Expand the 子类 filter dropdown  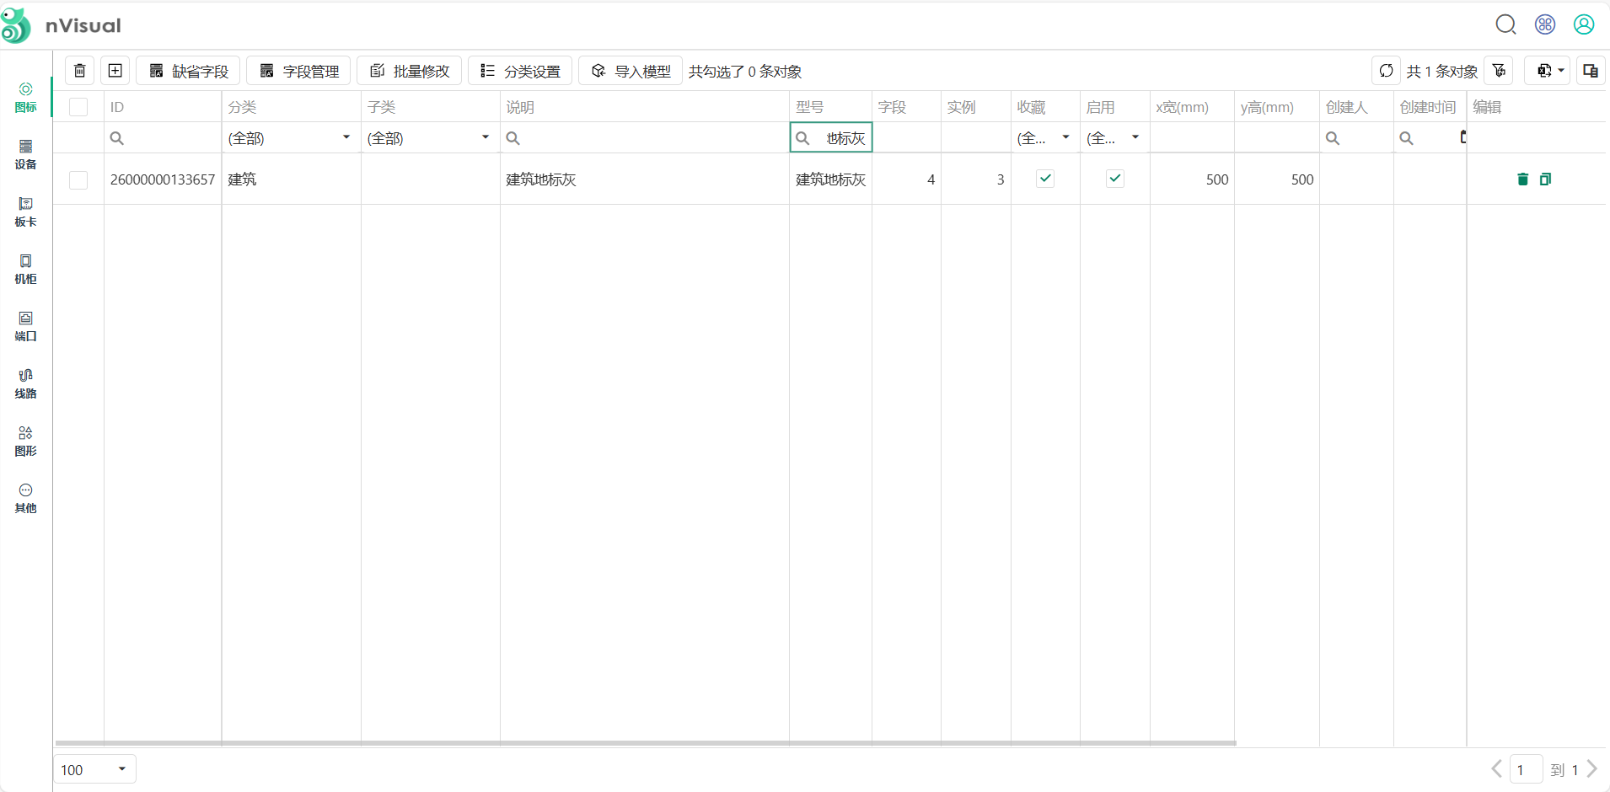point(486,137)
